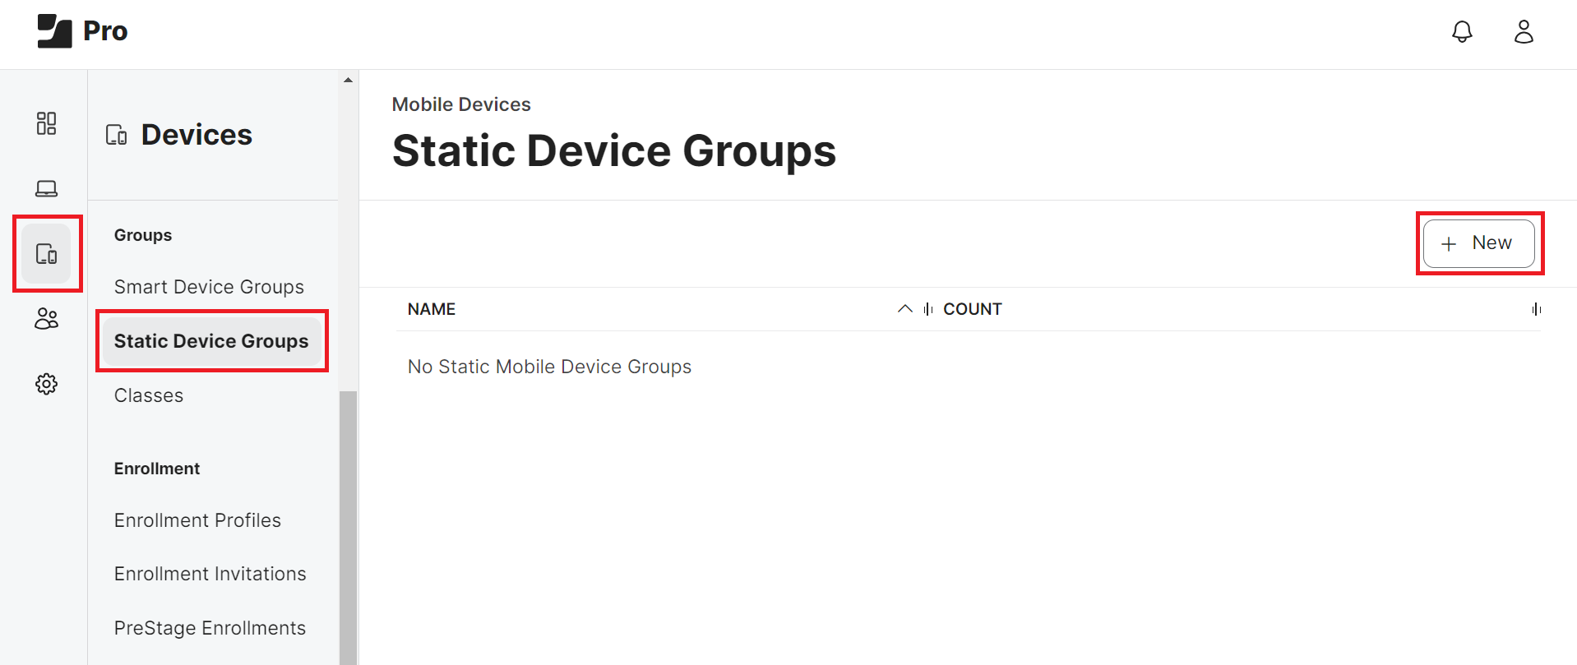1577x665 pixels.
Task: Open Smart Device Groups
Action: pos(209,287)
